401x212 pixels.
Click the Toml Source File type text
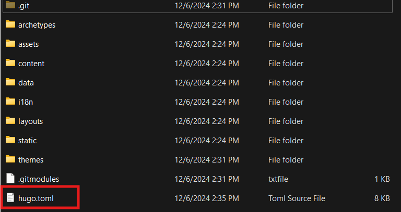pyautogui.click(x=297, y=198)
